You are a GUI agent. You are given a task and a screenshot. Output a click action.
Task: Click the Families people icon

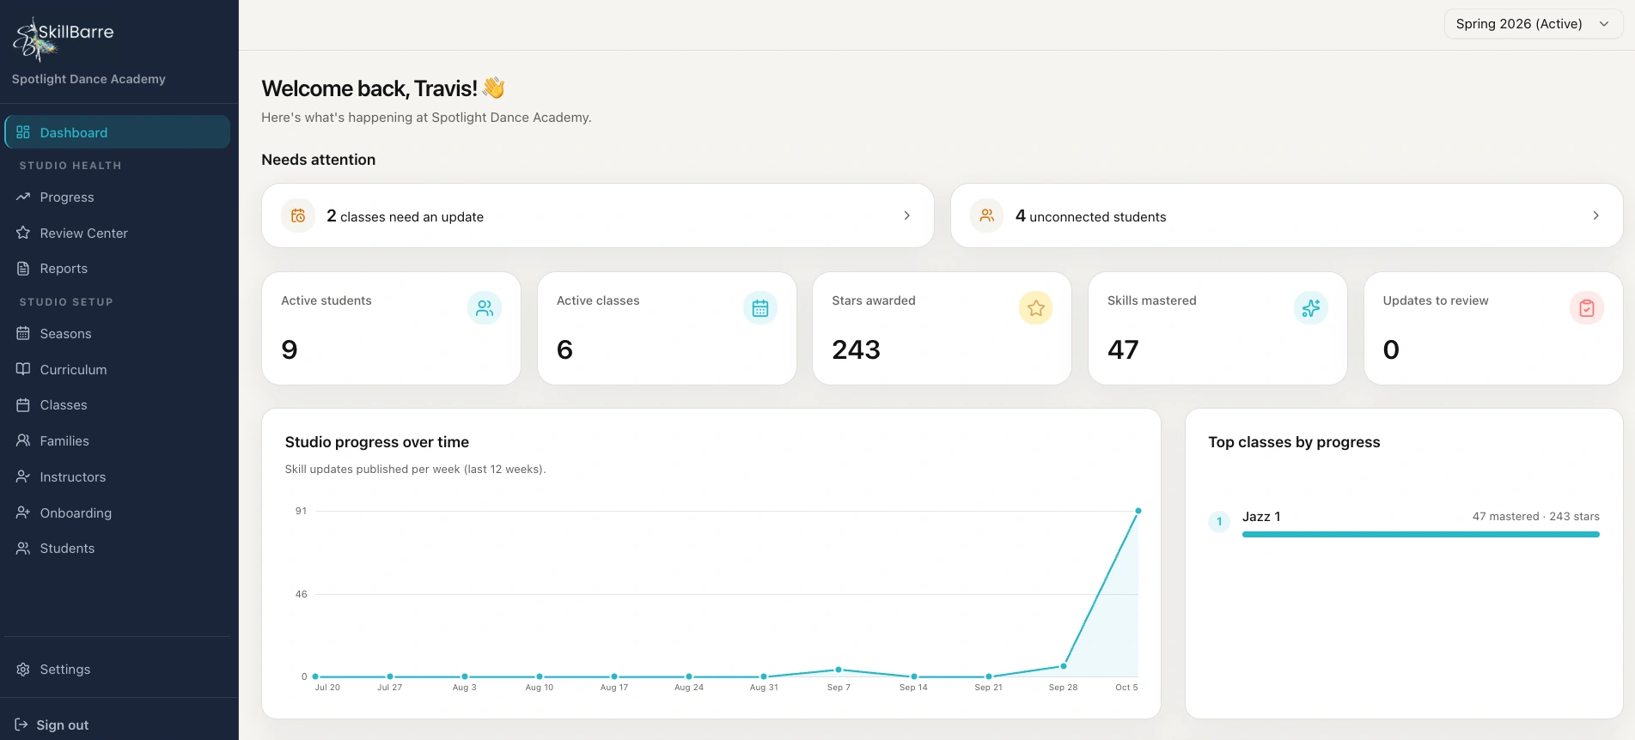[x=23, y=440]
